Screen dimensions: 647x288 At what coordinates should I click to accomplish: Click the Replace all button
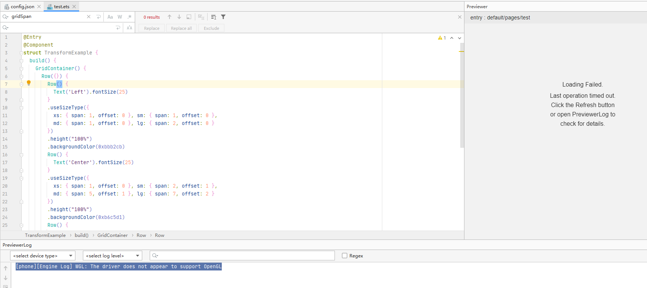tap(181, 28)
